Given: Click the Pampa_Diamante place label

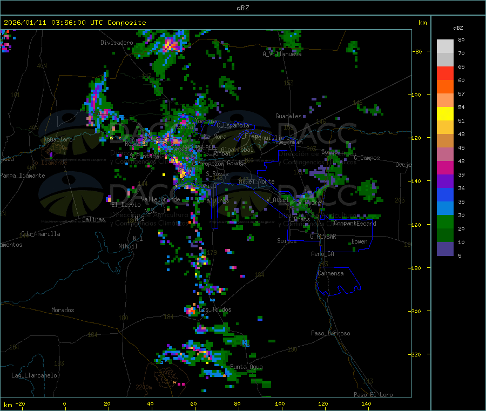Looking at the screenshot, I should point(23,176).
